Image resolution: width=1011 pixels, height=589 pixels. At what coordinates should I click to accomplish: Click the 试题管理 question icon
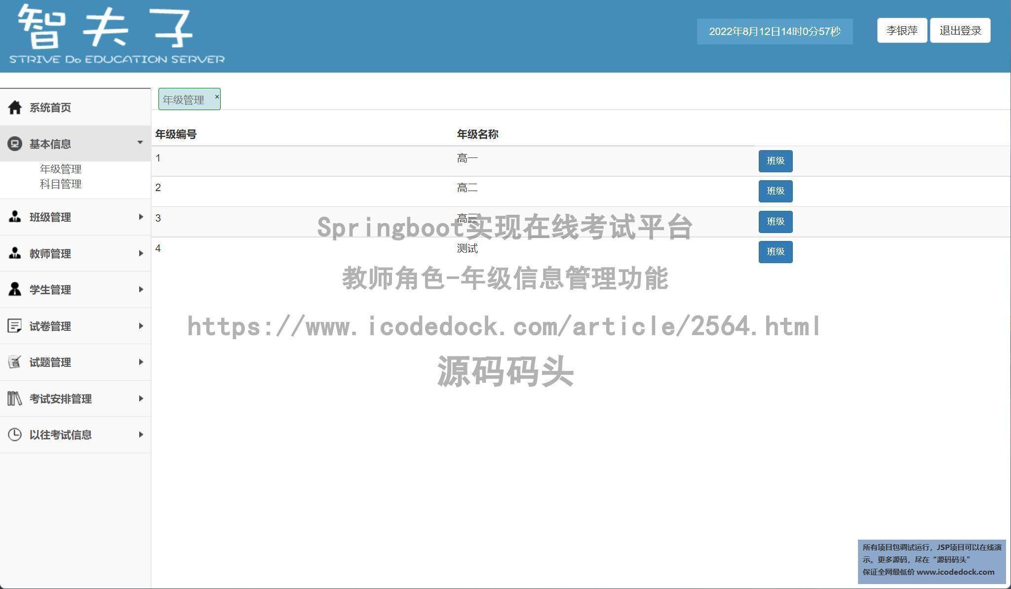click(15, 362)
